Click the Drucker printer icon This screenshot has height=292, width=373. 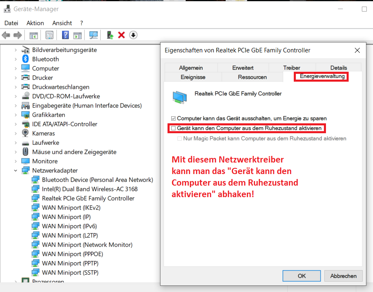coord(26,78)
